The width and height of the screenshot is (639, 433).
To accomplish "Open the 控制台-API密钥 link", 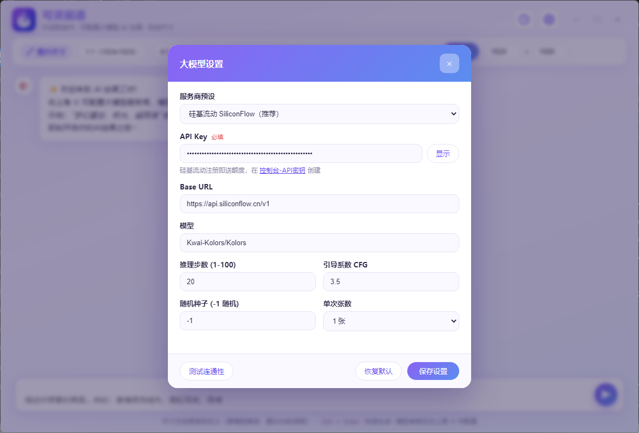I will 283,170.
